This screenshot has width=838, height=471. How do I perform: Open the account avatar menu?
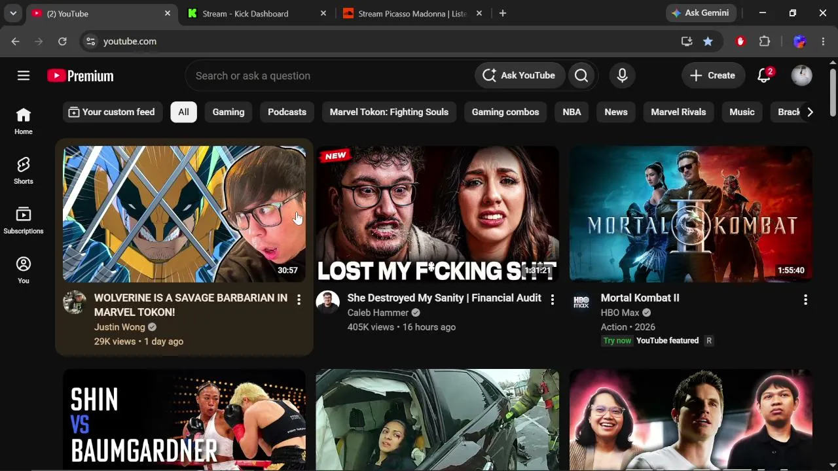pos(801,76)
